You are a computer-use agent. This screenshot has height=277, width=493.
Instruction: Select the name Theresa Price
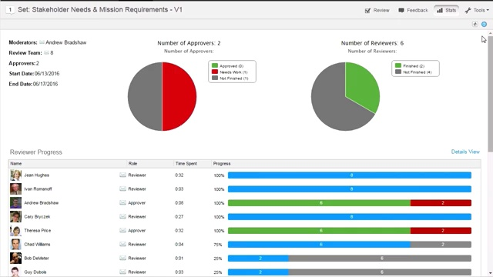(38, 230)
